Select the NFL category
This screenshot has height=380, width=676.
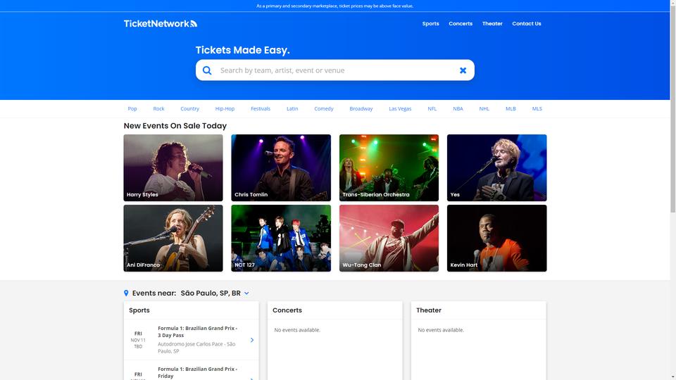tap(432, 108)
